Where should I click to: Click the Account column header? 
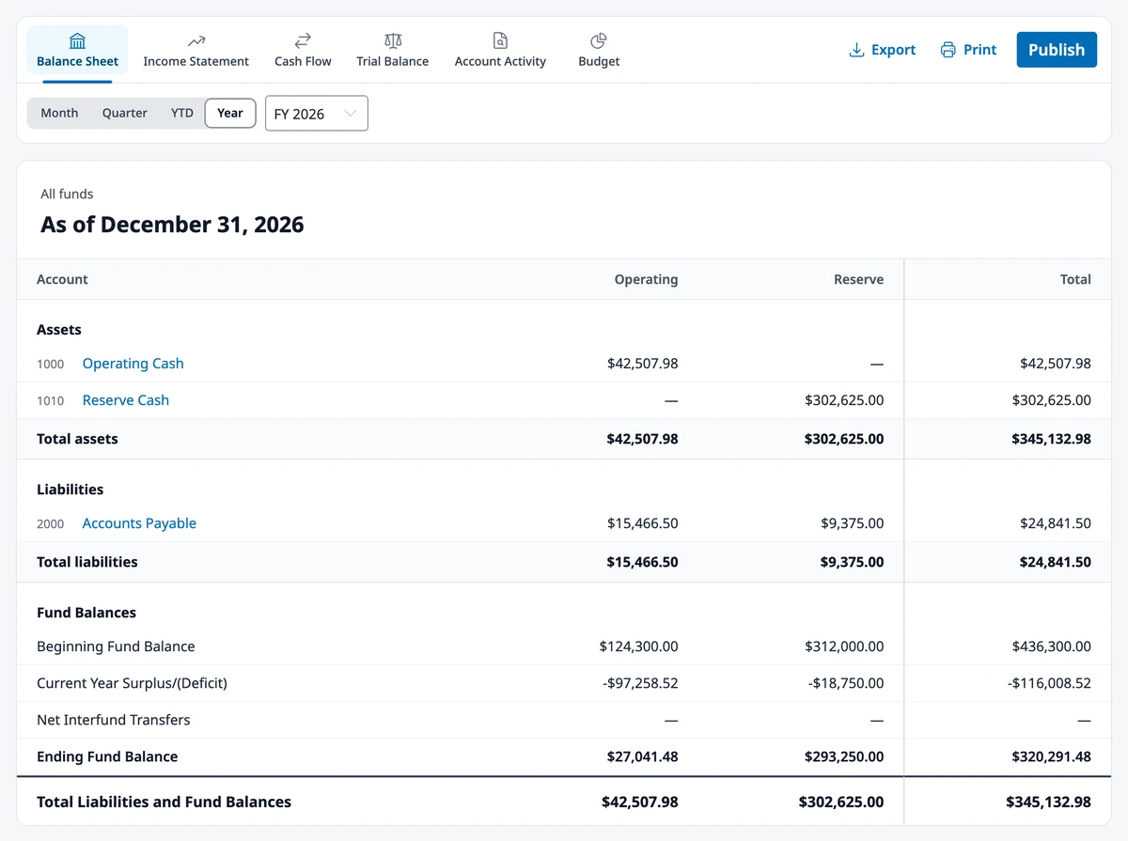coord(62,279)
